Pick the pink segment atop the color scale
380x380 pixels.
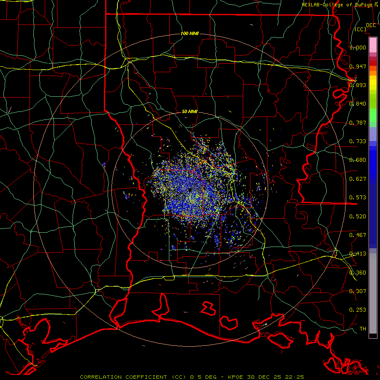pos(373,45)
